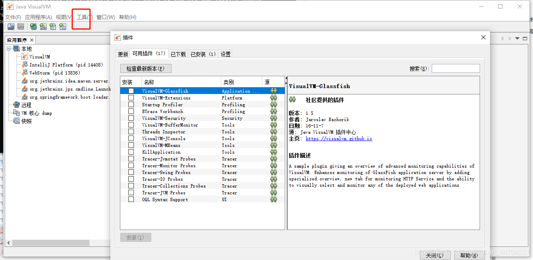This screenshot has height=260, width=533.
Task: Tick the BTrace Workbench checkbox
Action: 131,111
